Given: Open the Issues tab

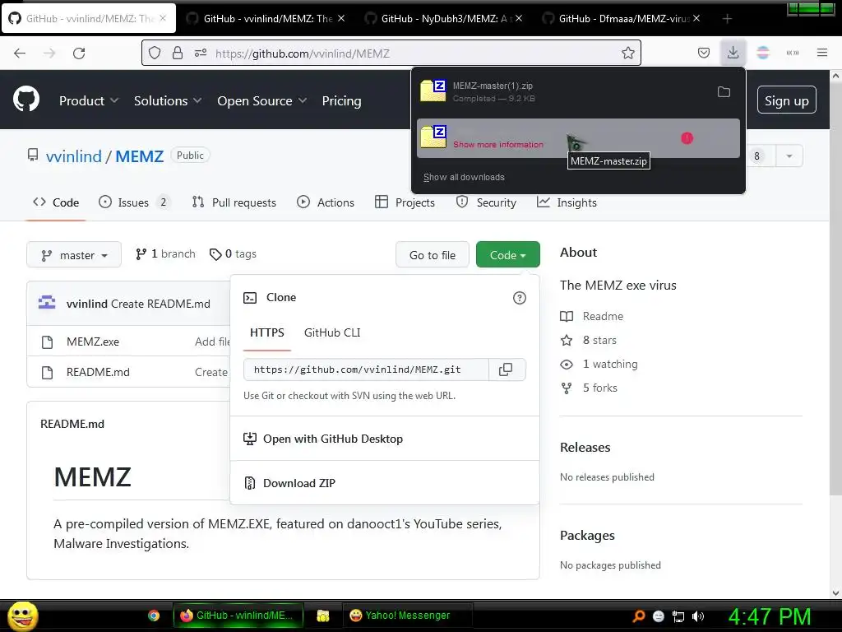Looking at the screenshot, I should coord(134,202).
